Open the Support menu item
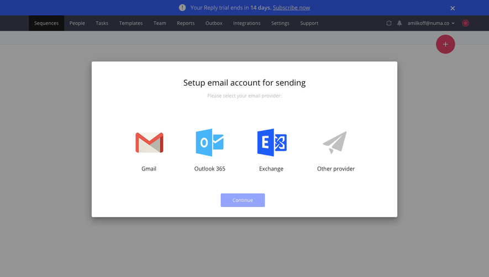The width and height of the screenshot is (489, 277). [x=309, y=23]
